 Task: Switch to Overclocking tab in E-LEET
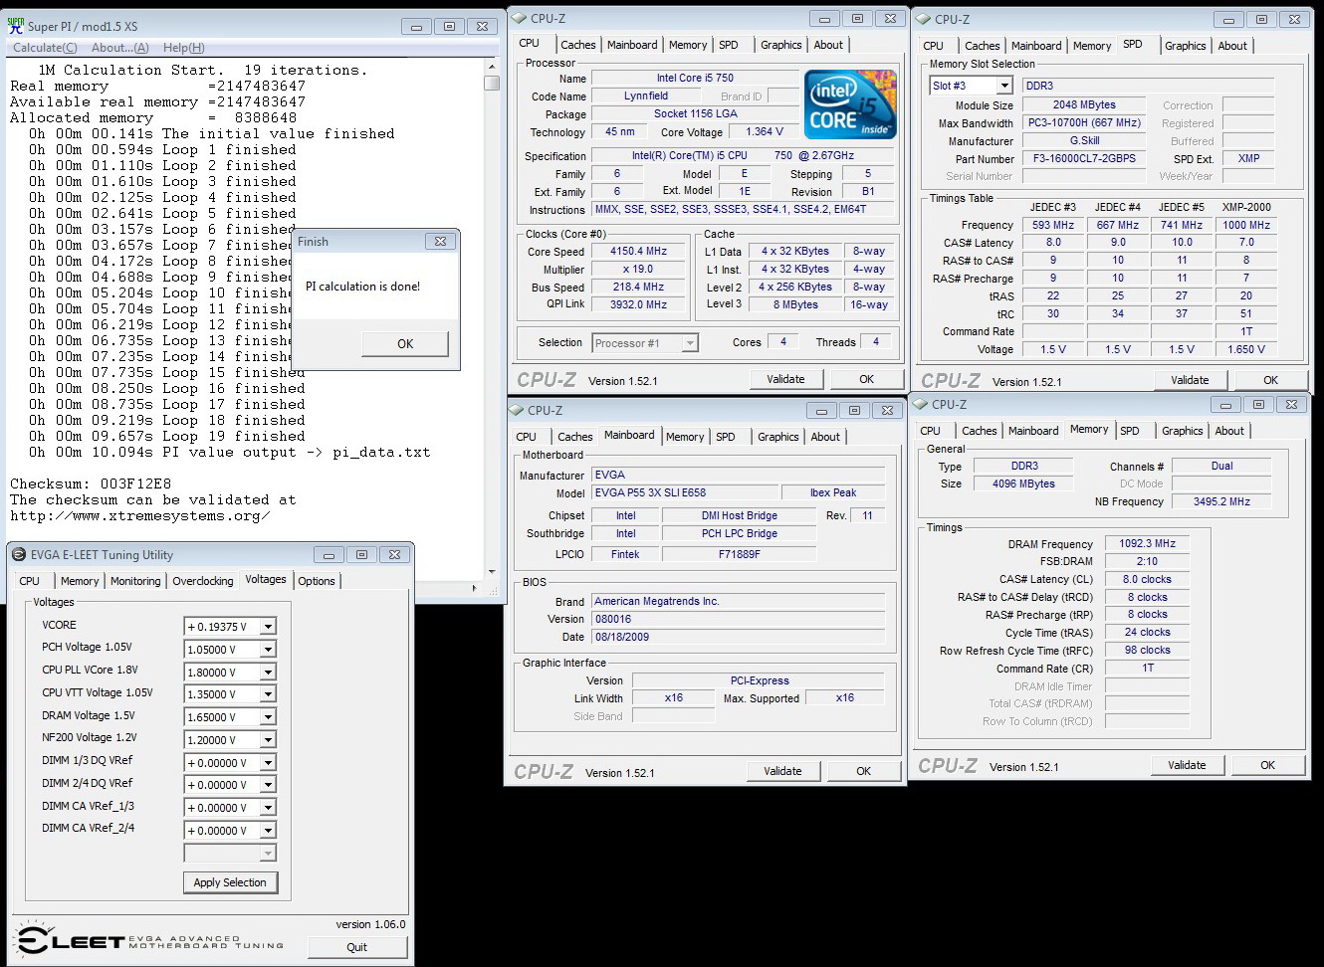click(x=203, y=581)
